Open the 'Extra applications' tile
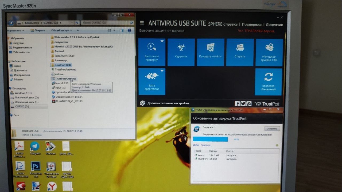Screen dimensions: 342x192 152,81
